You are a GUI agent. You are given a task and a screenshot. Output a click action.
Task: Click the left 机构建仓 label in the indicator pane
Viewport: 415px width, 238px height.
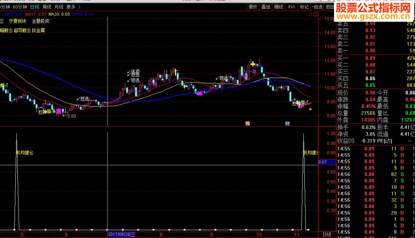25,152
